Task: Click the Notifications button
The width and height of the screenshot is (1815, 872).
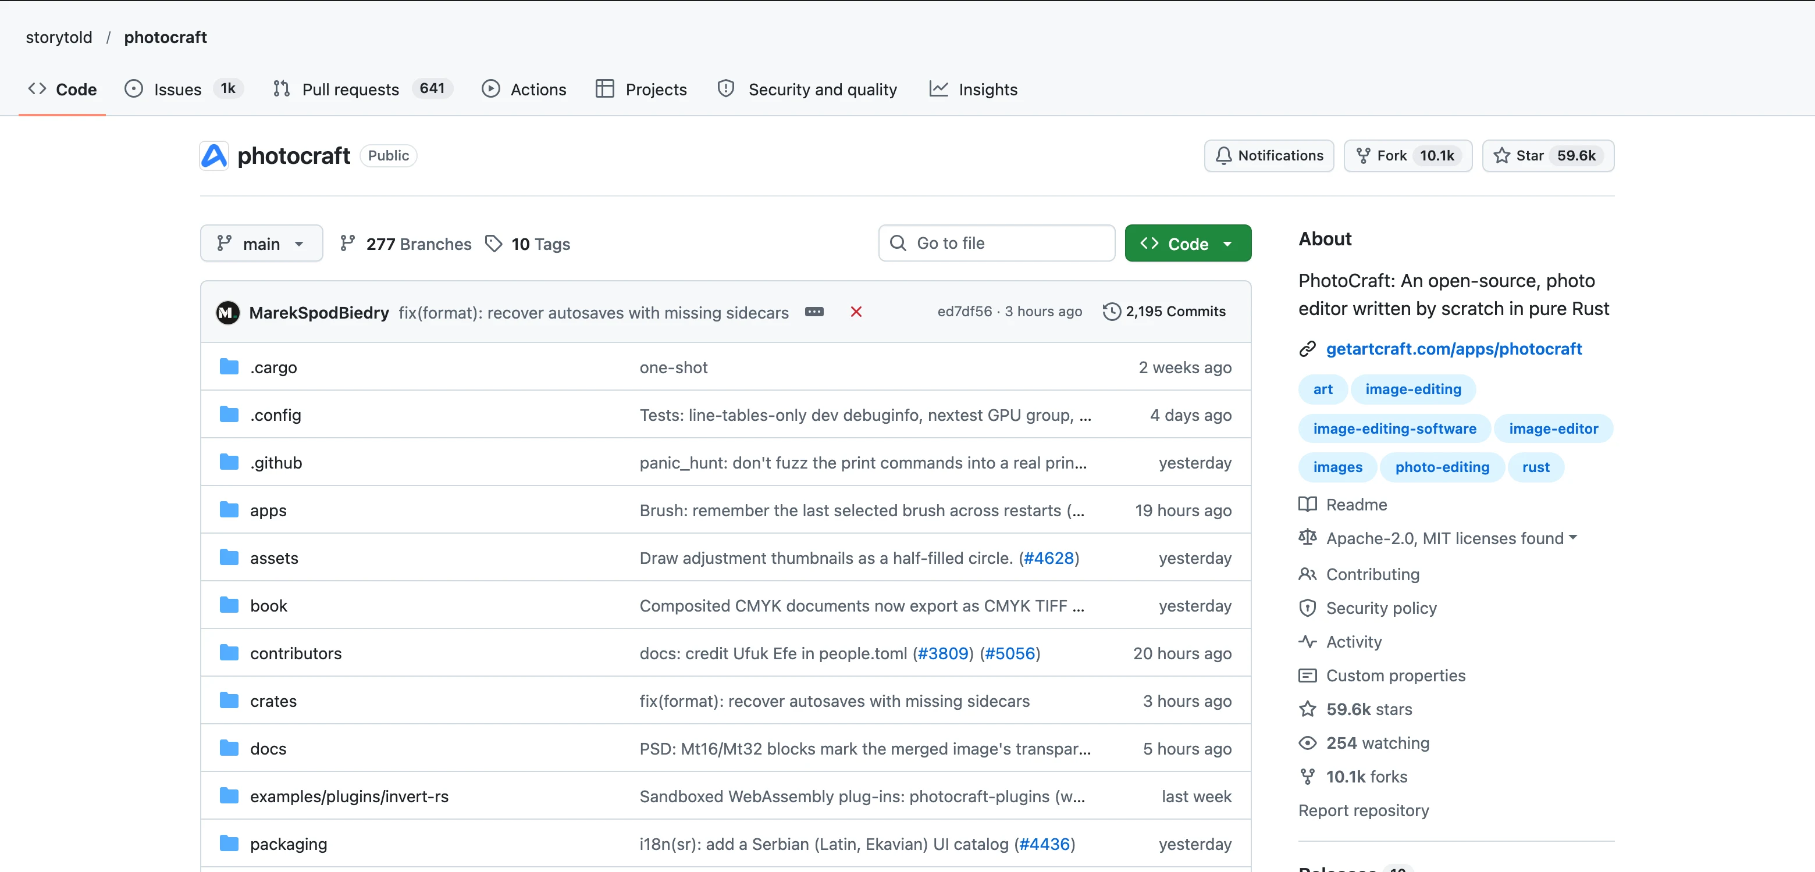Action: tap(1269, 156)
